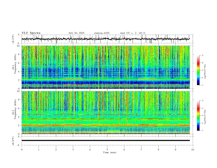The image size is (217, 168).
Task: Click the "-7" tick on ch.1 colorbar
Action: tap(202, 85)
